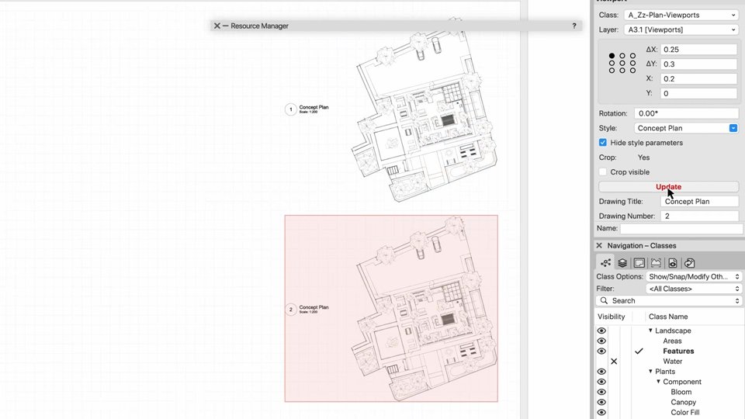Click the red Update button

668,187
